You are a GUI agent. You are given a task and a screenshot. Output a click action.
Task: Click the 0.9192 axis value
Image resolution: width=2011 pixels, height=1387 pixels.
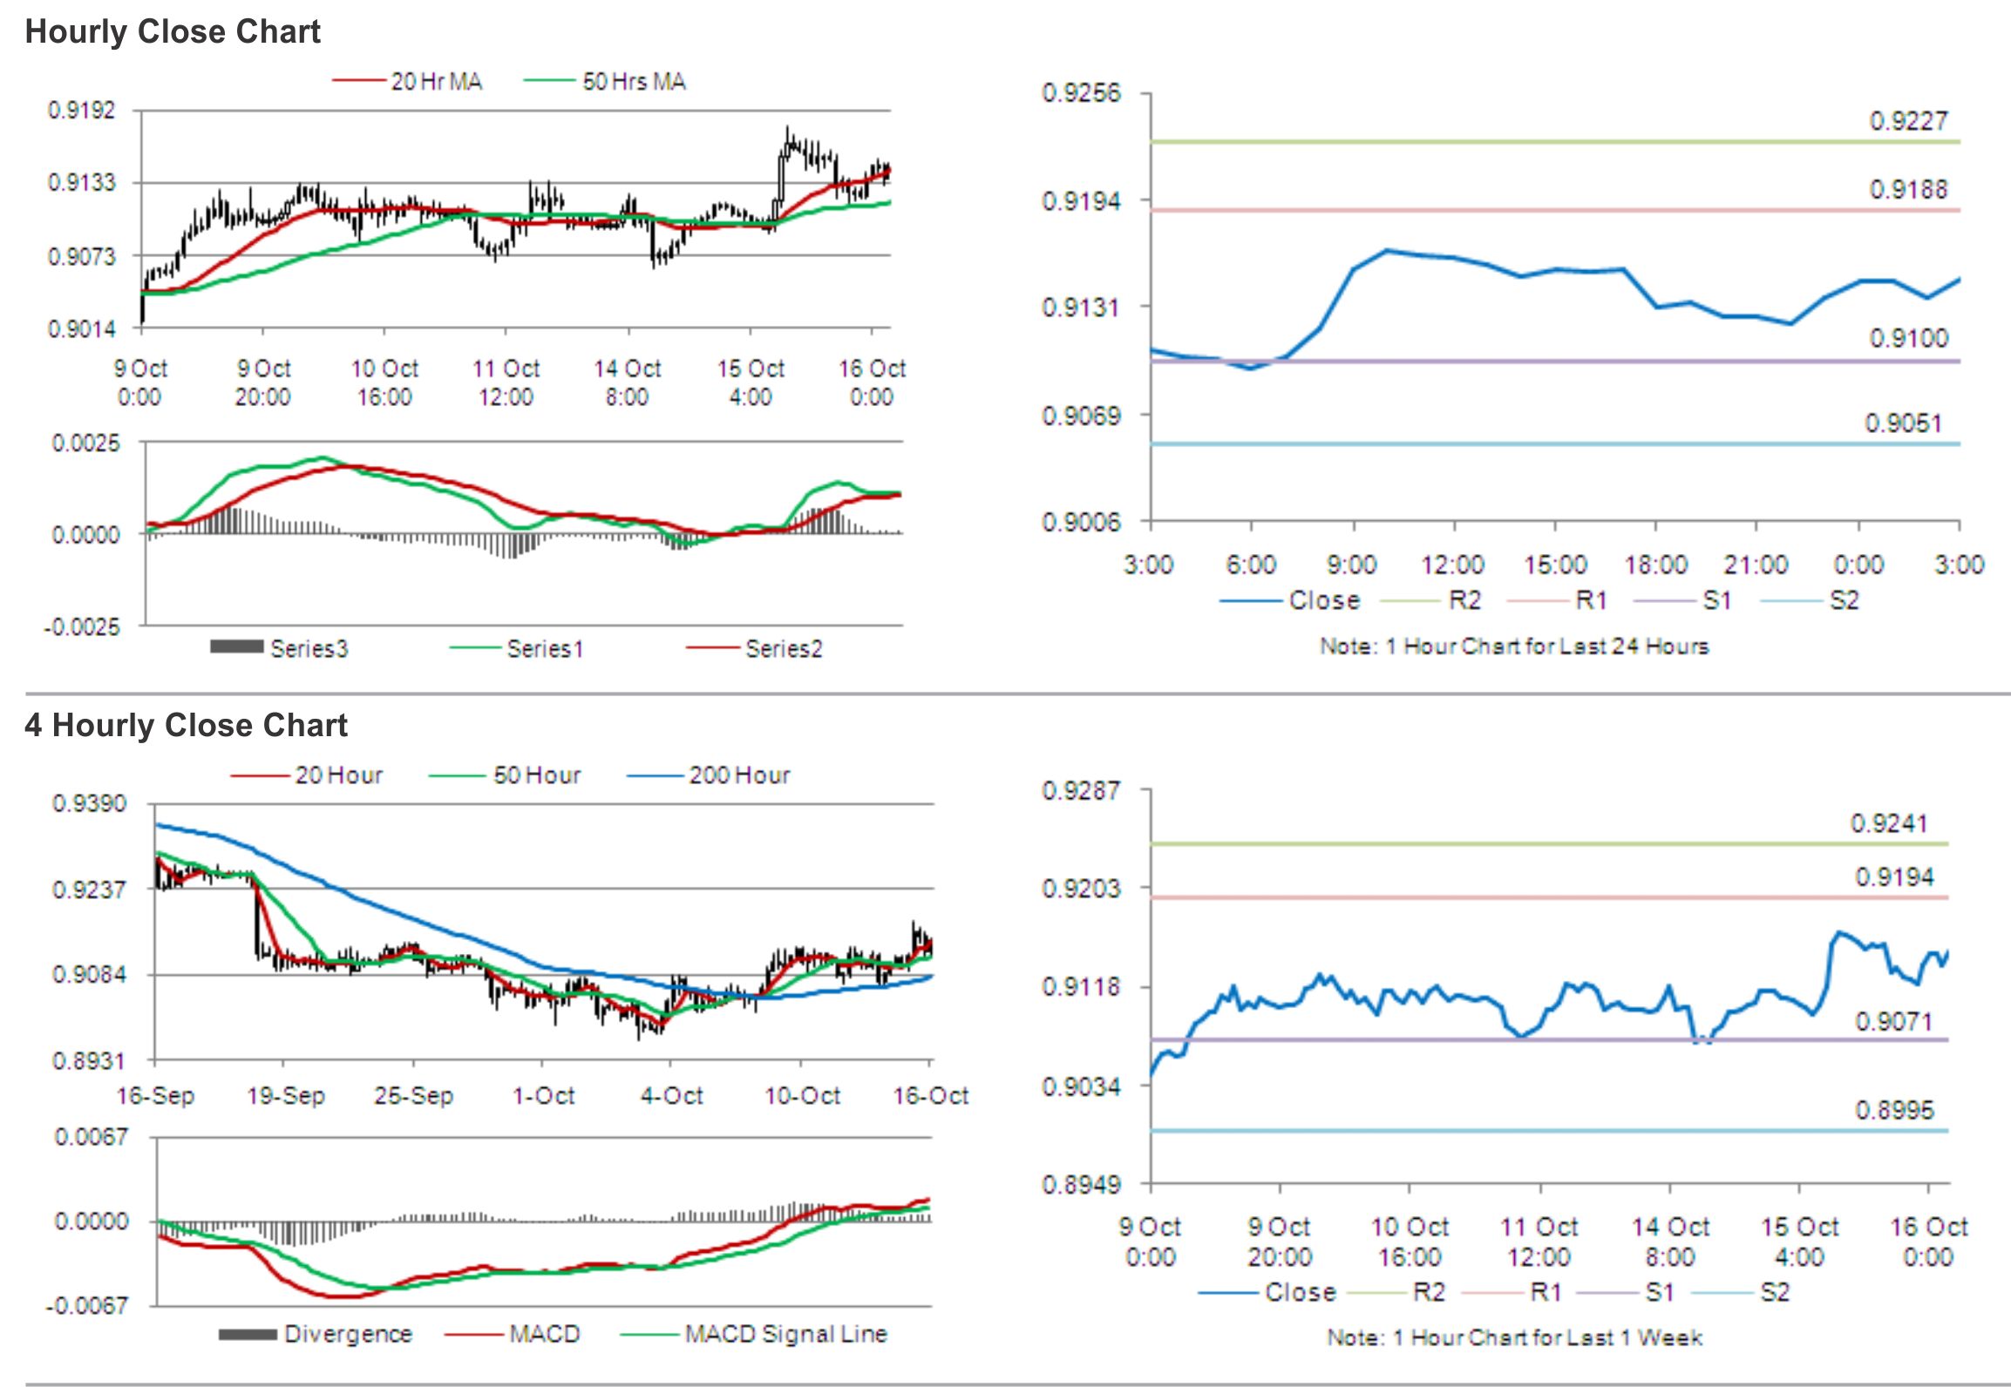[81, 110]
